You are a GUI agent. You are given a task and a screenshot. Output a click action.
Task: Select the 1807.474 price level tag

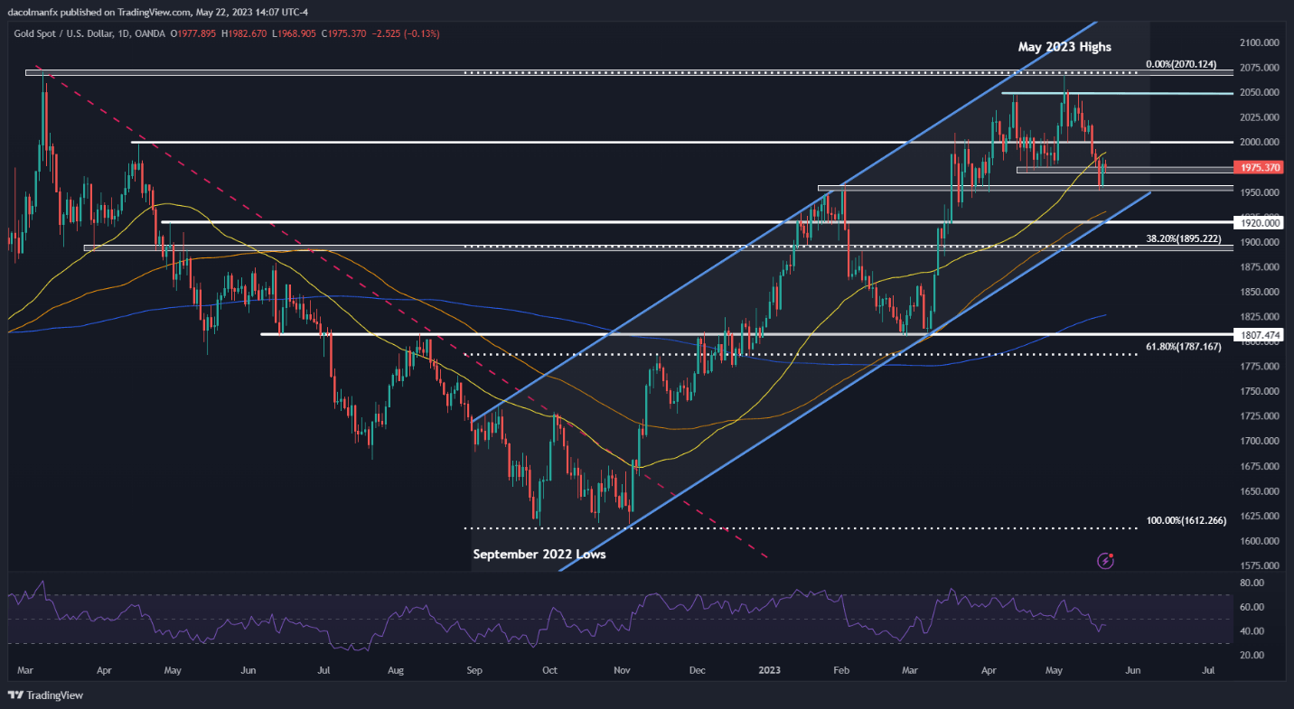[x=1258, y=335]
